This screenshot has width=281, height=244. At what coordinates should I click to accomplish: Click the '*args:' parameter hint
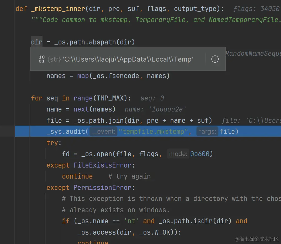coord(207,132)
